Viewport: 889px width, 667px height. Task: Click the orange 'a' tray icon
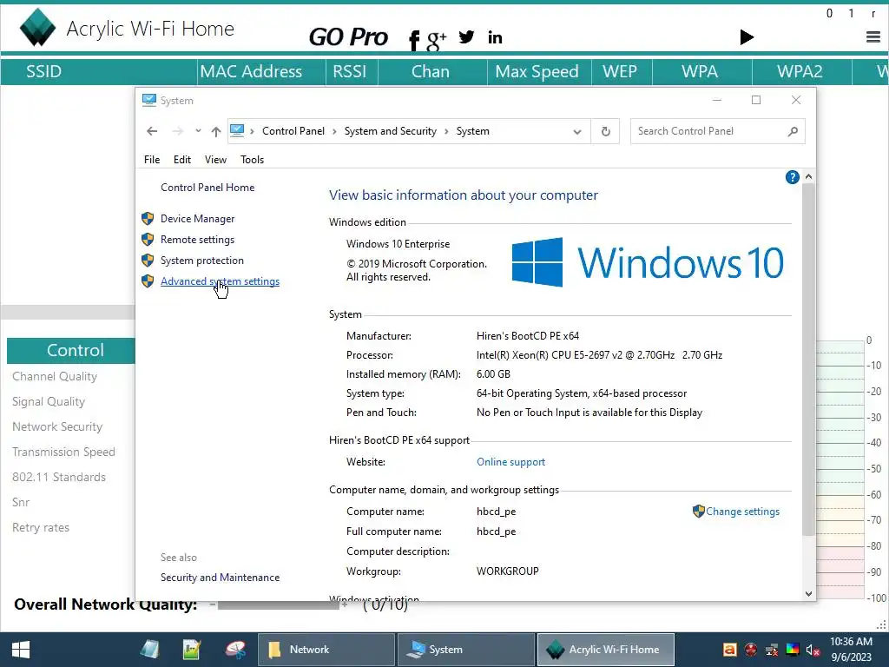click(729, 650)
